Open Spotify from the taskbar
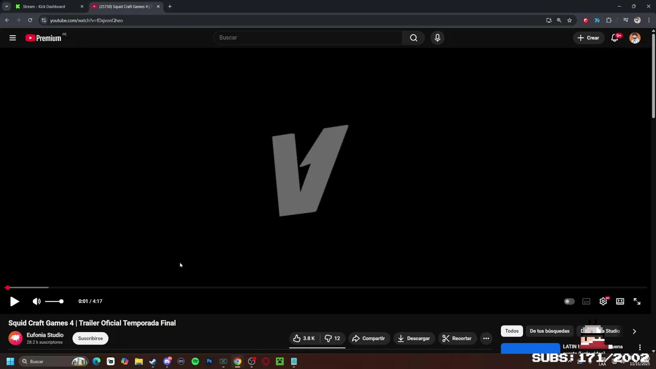656x369 pixels. [195, 361]
